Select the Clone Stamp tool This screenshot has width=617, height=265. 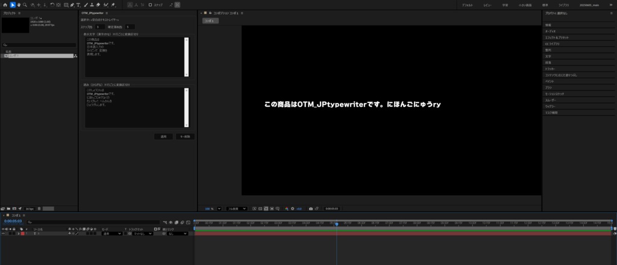[x=92, y=5]
